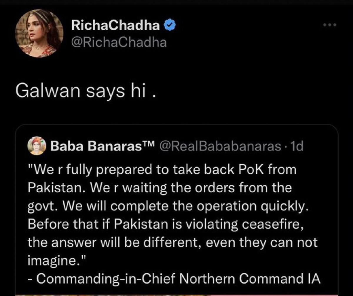Open RichaChadha's profile picture
This screenshot has width=353, height=296.
click(39, 35)
